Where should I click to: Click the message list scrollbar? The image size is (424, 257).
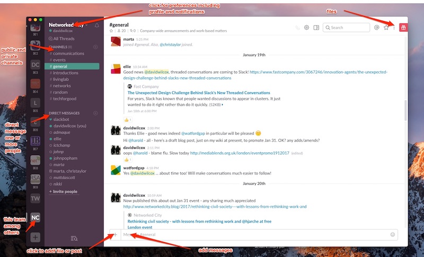pyautogui.click(x=405, y=111)
